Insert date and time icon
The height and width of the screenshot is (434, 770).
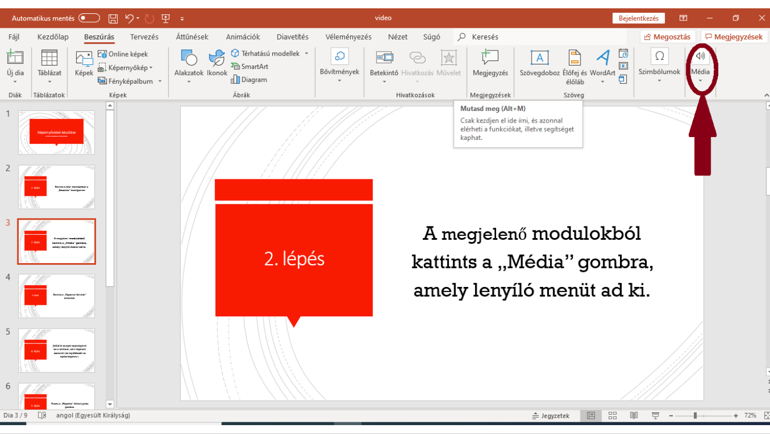click(x=623, y=53)
